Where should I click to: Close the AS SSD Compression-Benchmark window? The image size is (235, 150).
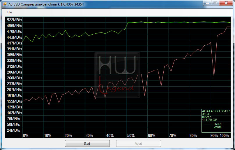point(226,3)
